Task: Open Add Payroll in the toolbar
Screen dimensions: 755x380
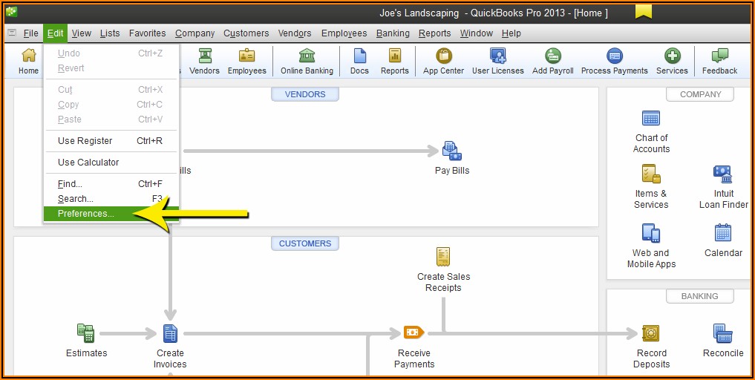Action: coord(552,61)
